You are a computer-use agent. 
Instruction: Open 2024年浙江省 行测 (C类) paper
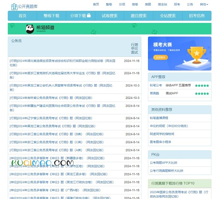[57, 142]
